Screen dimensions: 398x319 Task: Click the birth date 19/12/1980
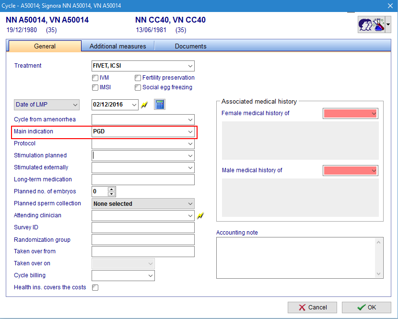coord(22,30)
